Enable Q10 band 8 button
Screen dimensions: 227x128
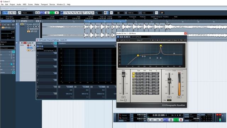click(x=133, y=94)
